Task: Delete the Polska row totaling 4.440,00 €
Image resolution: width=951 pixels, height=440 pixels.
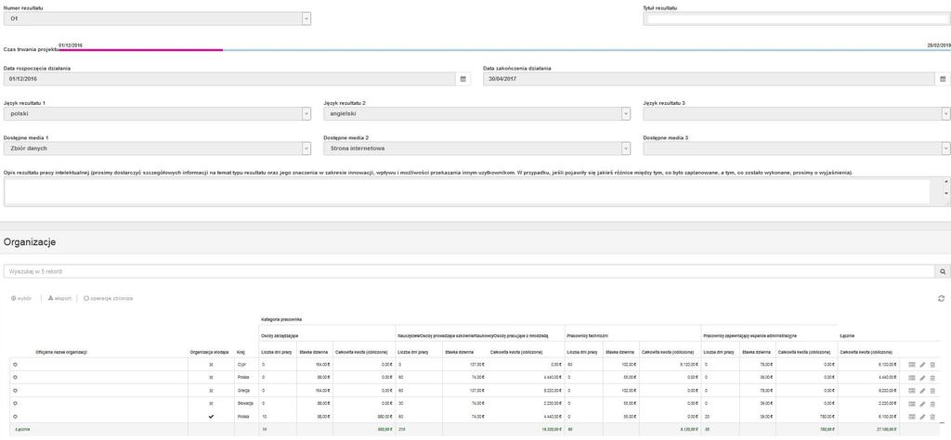Action: (x=932, y=378)
